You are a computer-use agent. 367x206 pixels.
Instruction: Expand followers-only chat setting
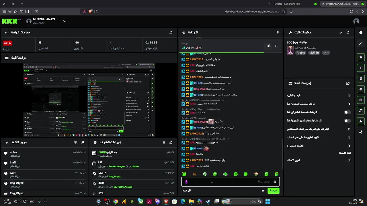point(349,104)
